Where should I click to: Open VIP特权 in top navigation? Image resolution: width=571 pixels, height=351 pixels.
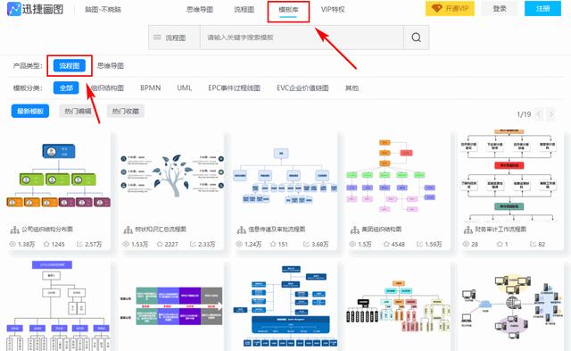pos(333,9)
